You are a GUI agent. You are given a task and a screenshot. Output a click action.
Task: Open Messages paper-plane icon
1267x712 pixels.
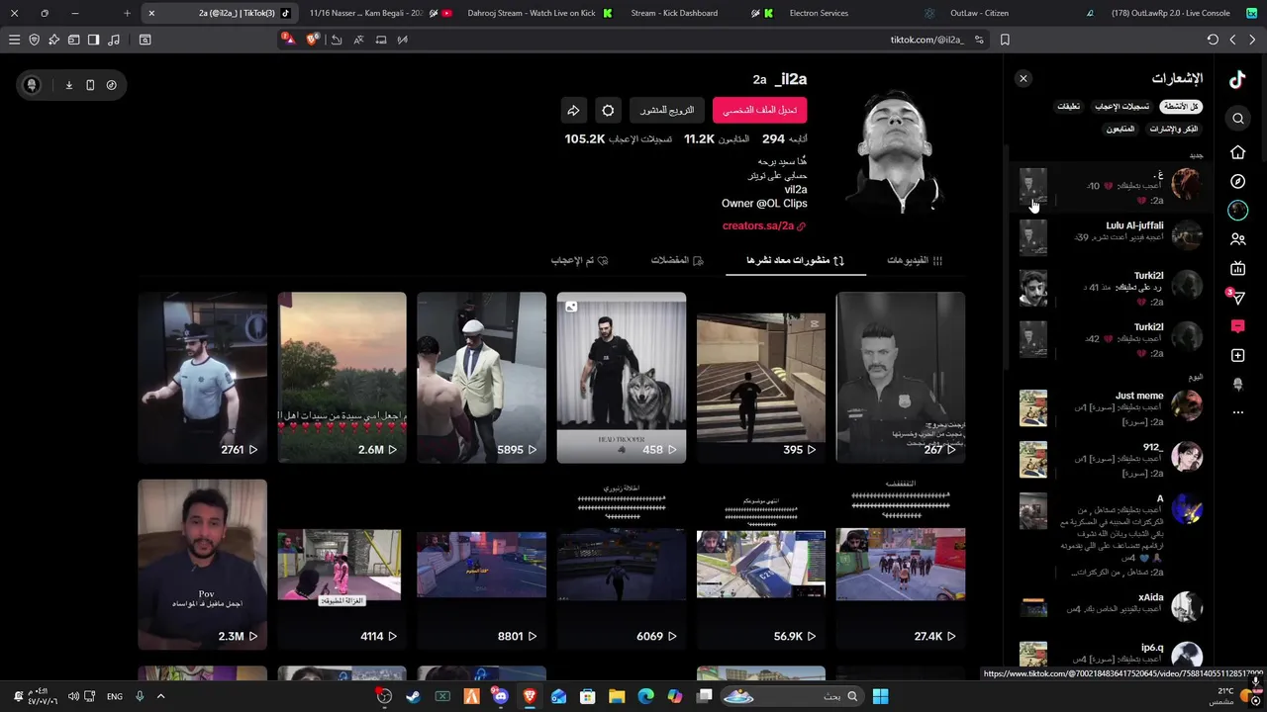(1237, 297)
